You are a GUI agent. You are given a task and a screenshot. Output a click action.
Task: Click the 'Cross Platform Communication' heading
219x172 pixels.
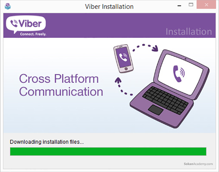tap(61, 85)
